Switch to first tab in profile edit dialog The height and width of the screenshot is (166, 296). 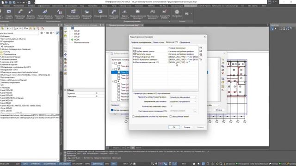pyautogui.click(x=141, y=42)
